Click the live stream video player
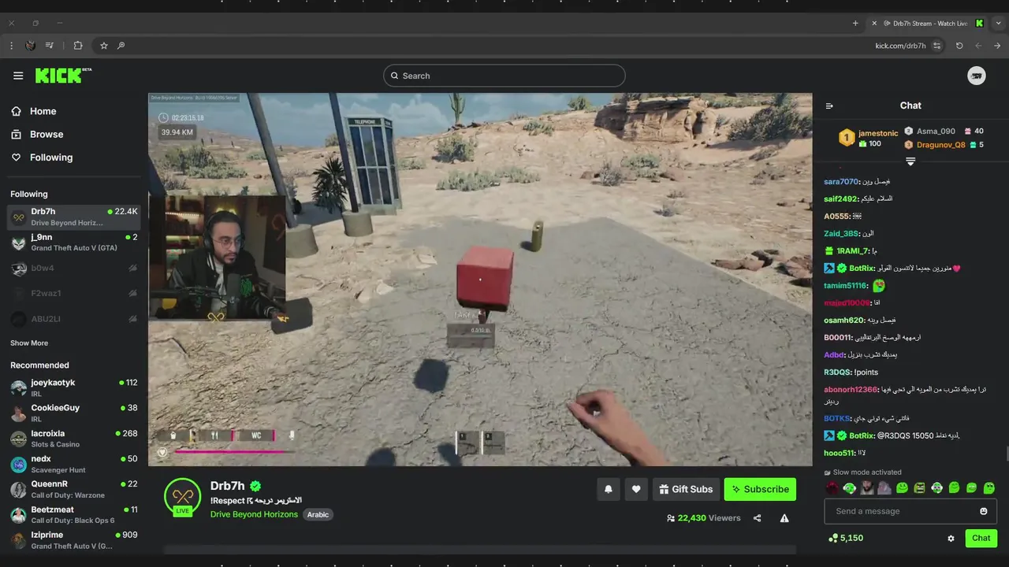Image resolution: width=1009 pixels, height=567 pixels. tap(480, 280)
